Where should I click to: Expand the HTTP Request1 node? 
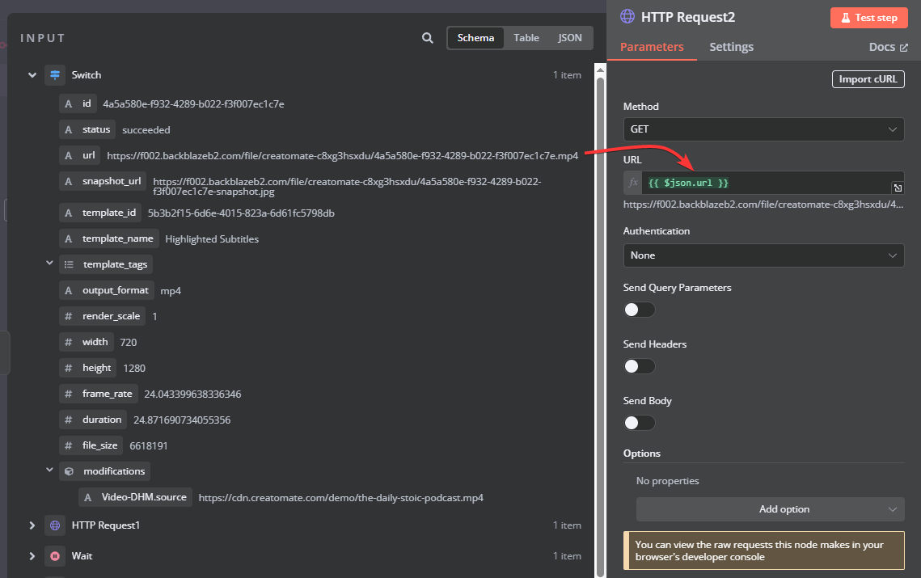coord(32,525)
